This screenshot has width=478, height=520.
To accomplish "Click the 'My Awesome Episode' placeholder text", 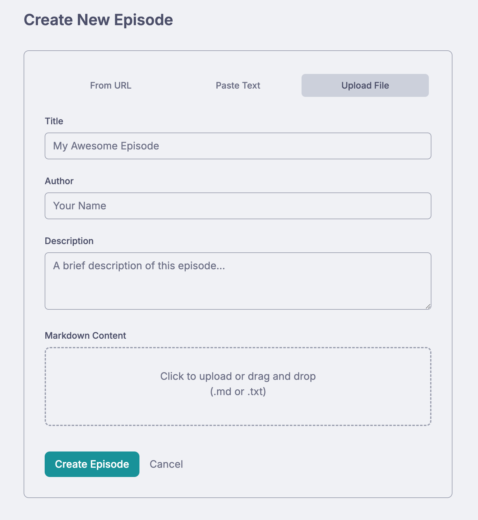I will pyautogui.click(x=106, y=146).
